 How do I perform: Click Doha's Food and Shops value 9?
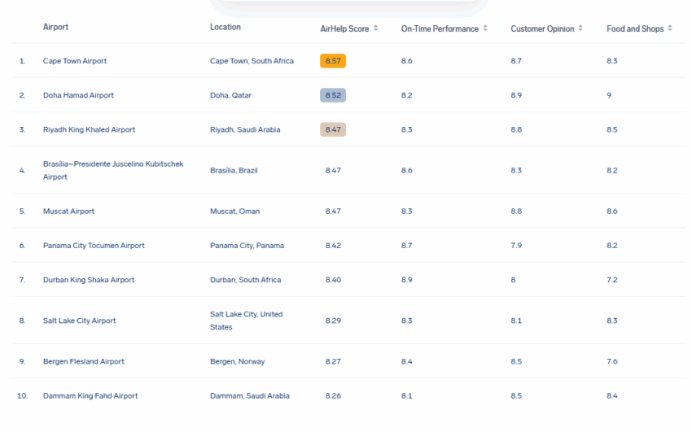tap(609, 95)
